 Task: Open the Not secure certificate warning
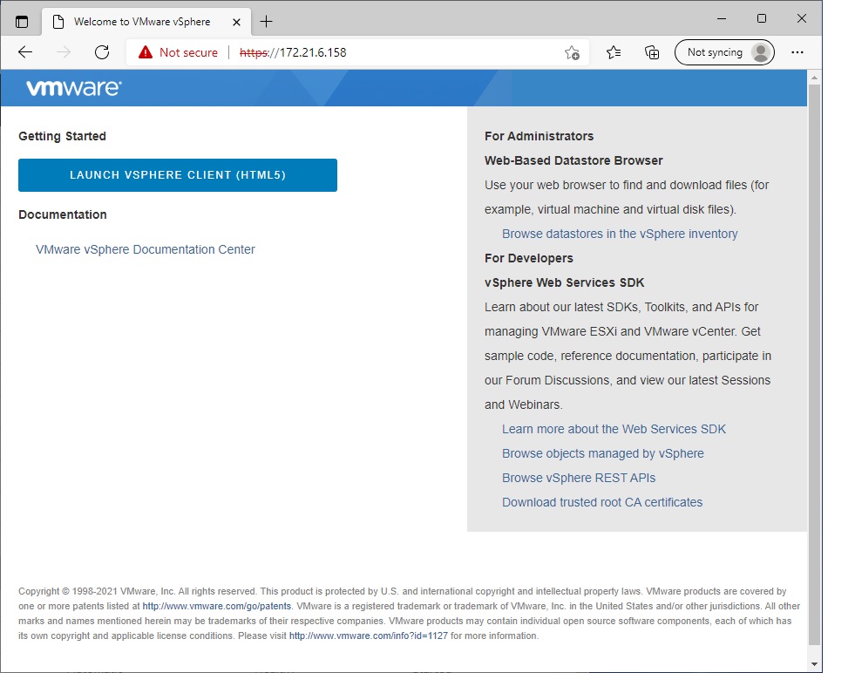[x=178, y=52]
